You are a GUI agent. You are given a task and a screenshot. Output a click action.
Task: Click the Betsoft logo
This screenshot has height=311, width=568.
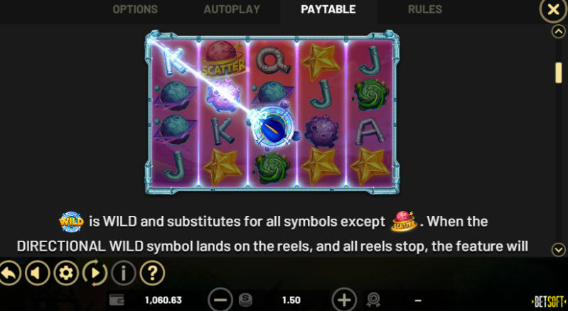[x=549, y=301]
